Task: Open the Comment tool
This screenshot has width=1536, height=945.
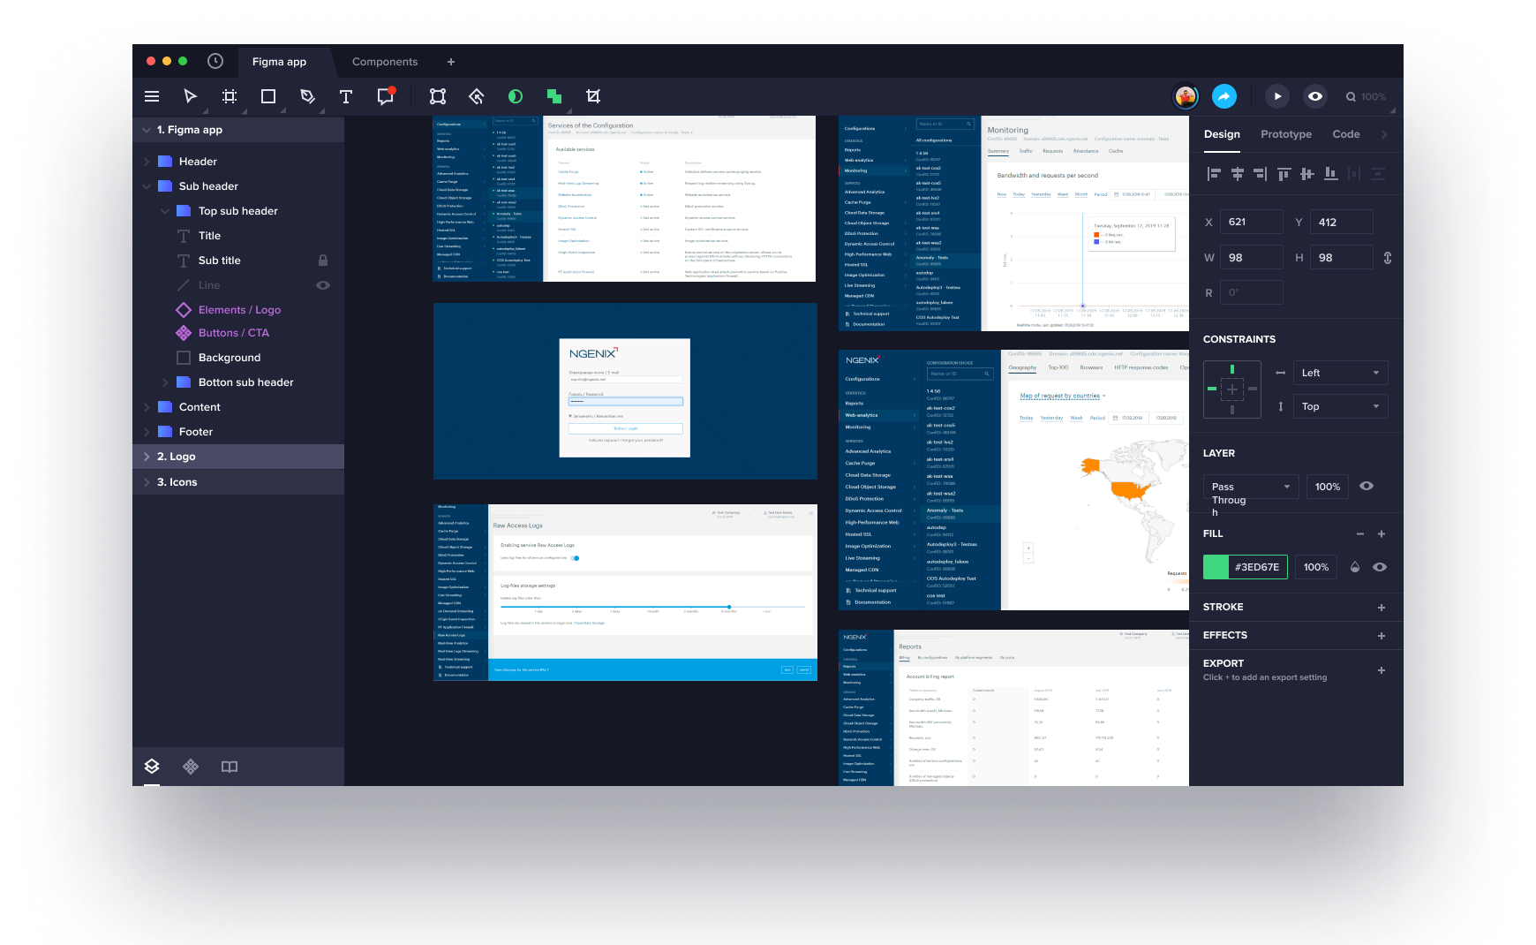Action: click(384, 96)
